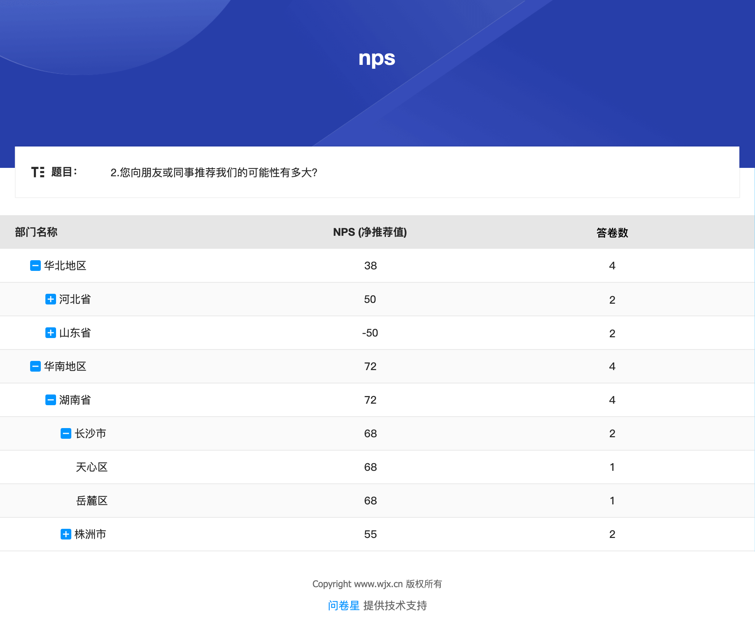
Task: Expand the 株洲市 row
Action: [66, 534]
